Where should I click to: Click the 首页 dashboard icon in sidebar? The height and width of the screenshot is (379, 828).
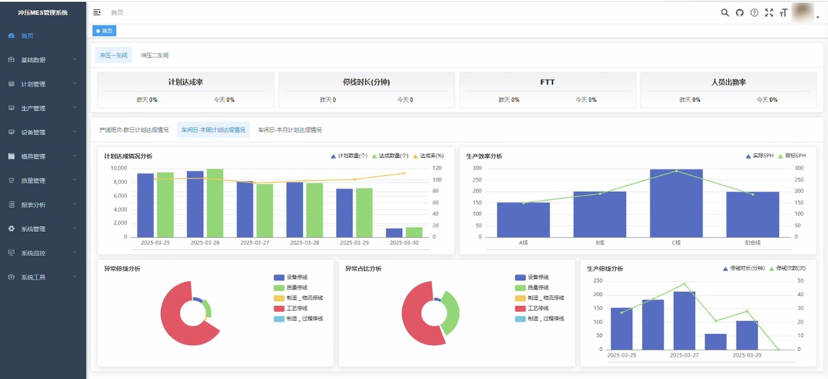11,36
